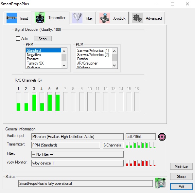Minimize window using title bar button

coord(158,4)
